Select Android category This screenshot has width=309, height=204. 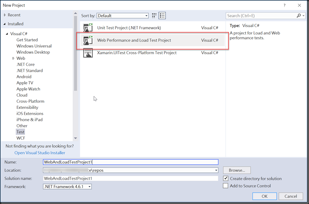pyautogui.click(x=24, y=77)
